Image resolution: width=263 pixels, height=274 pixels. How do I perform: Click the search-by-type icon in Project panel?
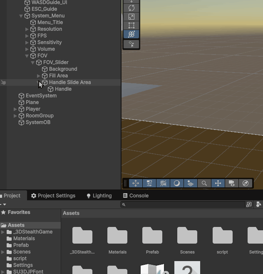click(x=258, y=204)
